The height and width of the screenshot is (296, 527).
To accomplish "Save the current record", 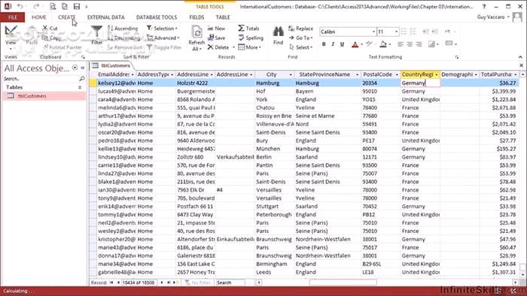I will [x=216, y=38].
